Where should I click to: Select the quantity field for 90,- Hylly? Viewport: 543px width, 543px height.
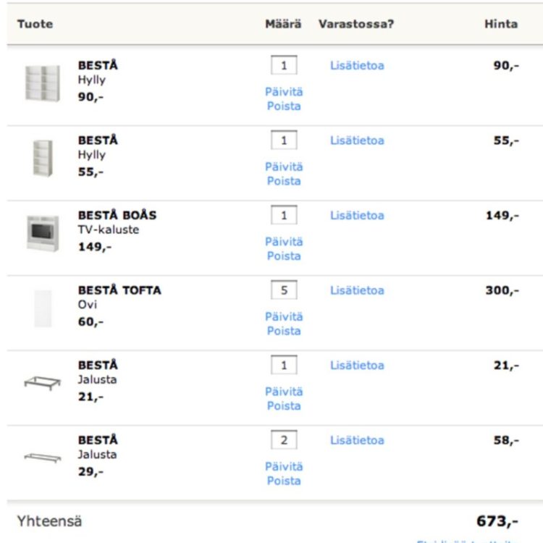pyautogui.click(x=284, y=65)
